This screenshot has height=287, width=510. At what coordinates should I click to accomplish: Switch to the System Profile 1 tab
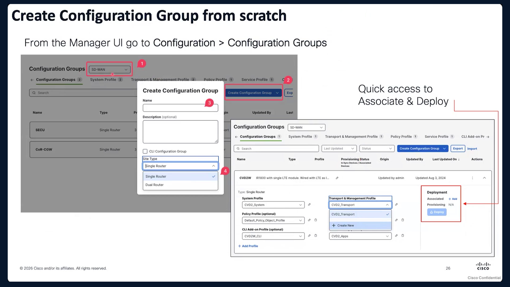(x=303, y=137)
